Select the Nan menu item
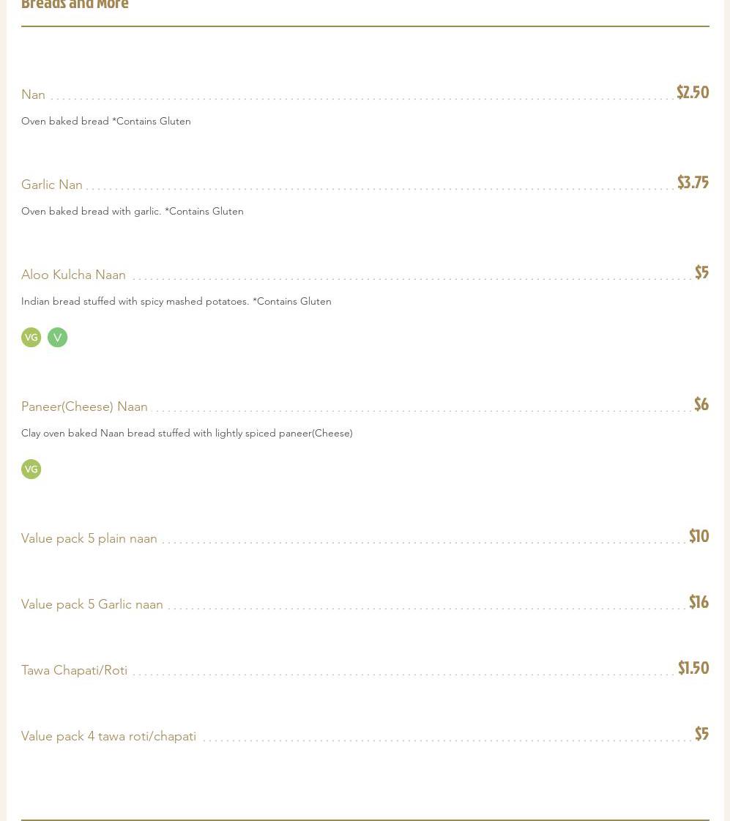This screenshot has width=730, height=821. coord(34,94)
